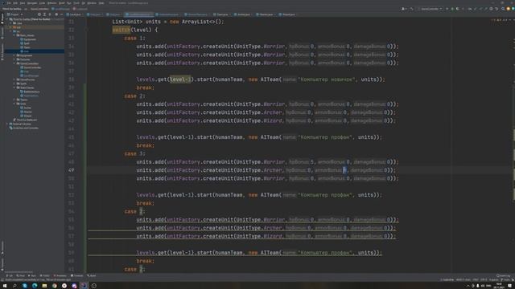Select External Libraries row in Project tree
The width and height of the screenshot is (515, 289).
[x=22, y=124]
